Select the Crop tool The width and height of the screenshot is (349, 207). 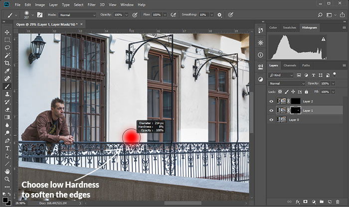pyautogui.click(x=7, y=63)
